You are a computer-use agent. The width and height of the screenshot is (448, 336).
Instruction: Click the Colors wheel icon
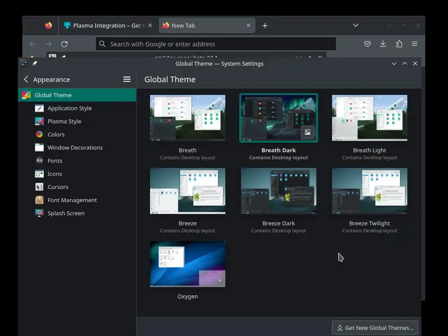tap(39, 134)
